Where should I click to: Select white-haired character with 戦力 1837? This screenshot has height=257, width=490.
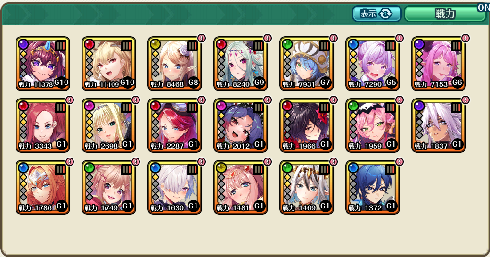[439, 125]
